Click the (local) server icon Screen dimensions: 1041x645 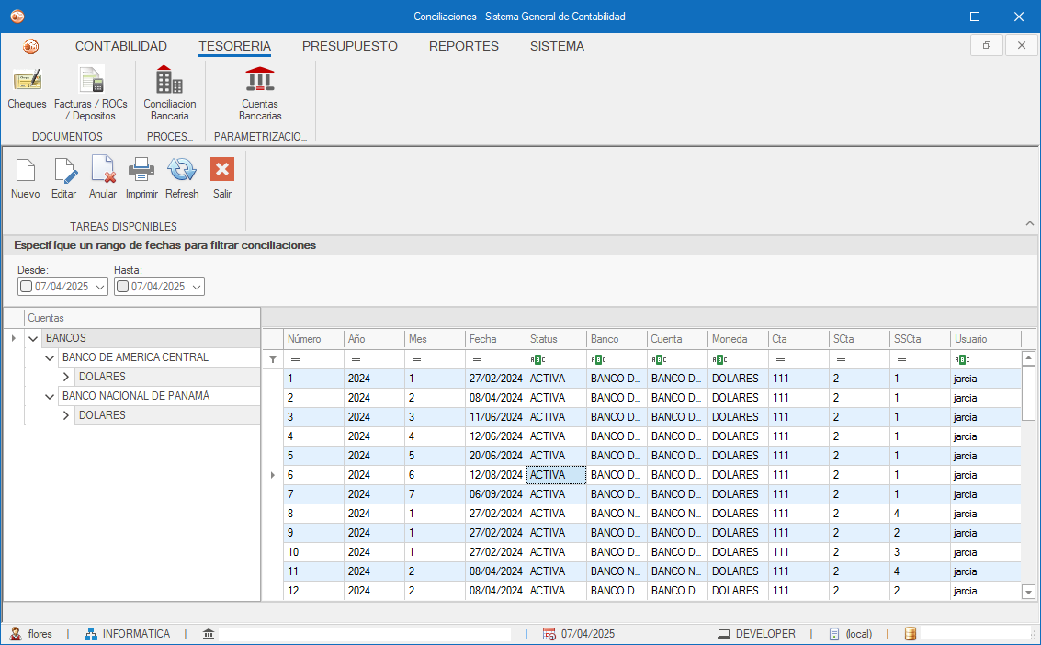[834, 634]
